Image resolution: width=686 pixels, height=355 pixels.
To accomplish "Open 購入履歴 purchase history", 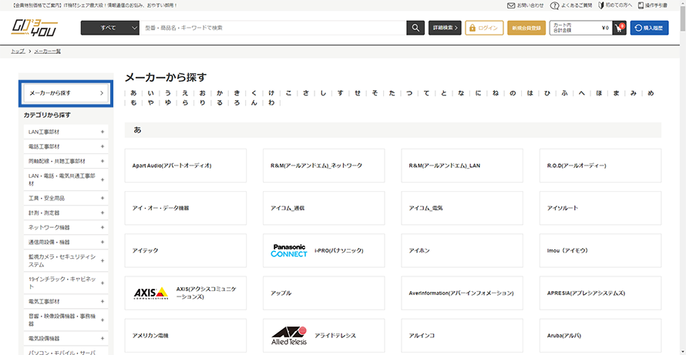I will [649, 28].
